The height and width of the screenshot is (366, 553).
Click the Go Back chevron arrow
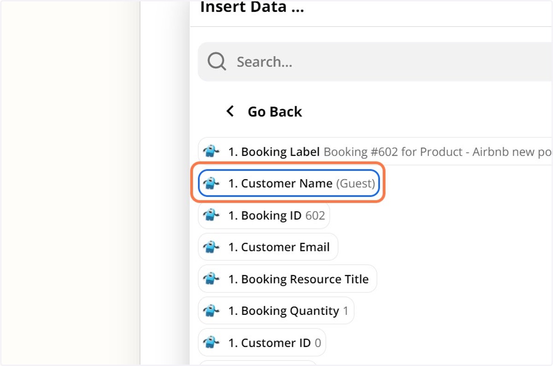point(230,111)
